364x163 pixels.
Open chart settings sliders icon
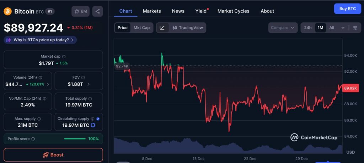click(355, 28)
